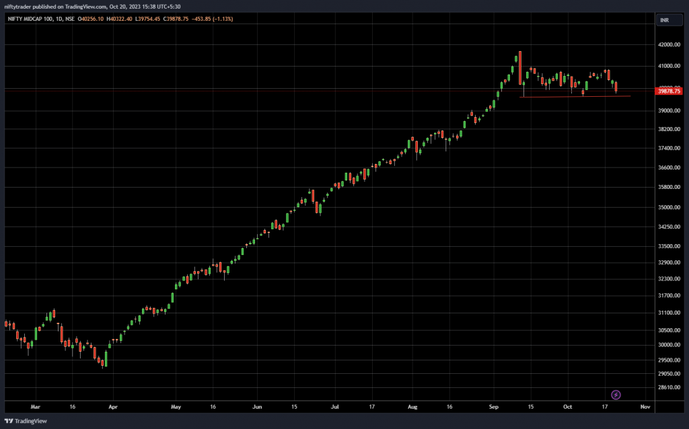Select the red 39878.75 current price label
689x429 pixels.
(x=669, y=91)
